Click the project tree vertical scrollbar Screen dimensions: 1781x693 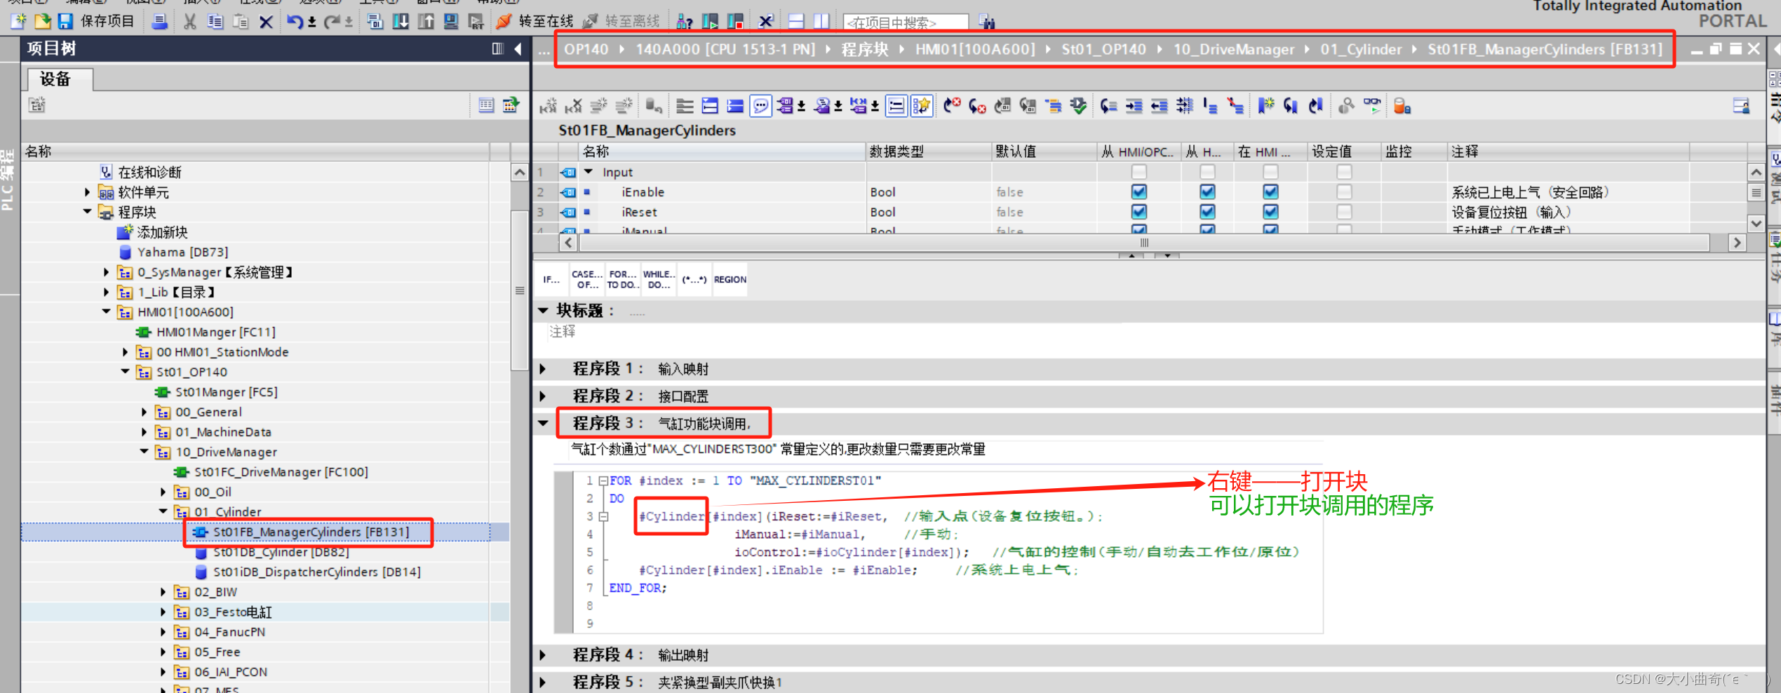pos(519,290)
